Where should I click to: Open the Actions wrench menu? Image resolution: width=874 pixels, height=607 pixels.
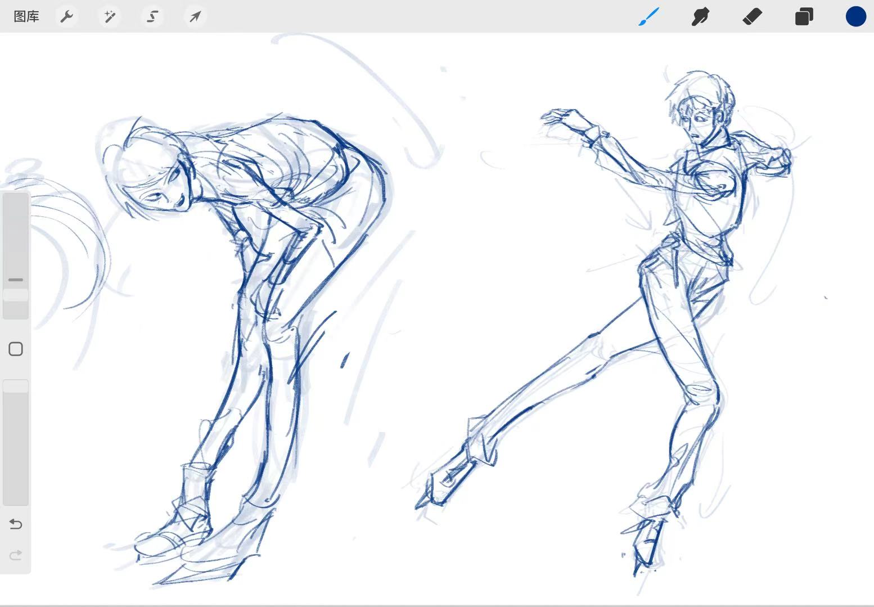tap(67, 17)
